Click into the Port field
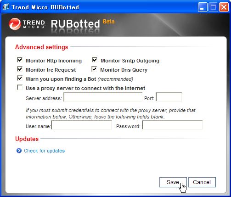The image size is (231, 197). (x=169, y=97)
